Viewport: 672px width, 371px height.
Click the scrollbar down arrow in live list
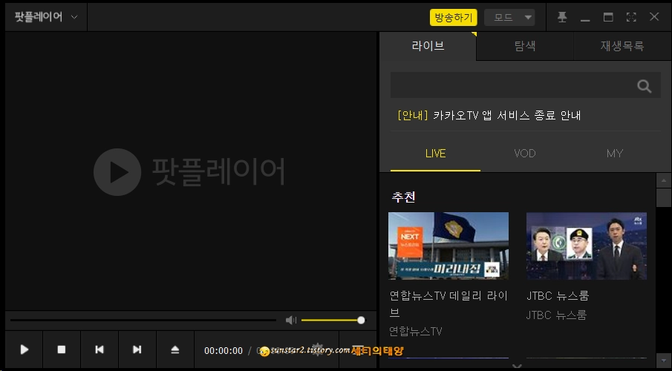(x=663, y=361)
